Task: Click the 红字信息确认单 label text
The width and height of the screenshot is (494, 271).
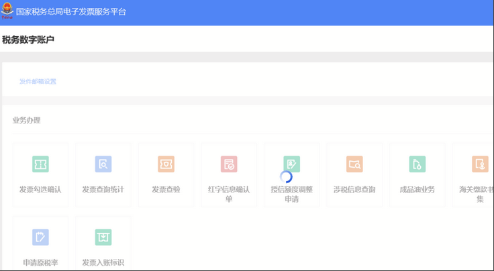Action: click(229, 194)
